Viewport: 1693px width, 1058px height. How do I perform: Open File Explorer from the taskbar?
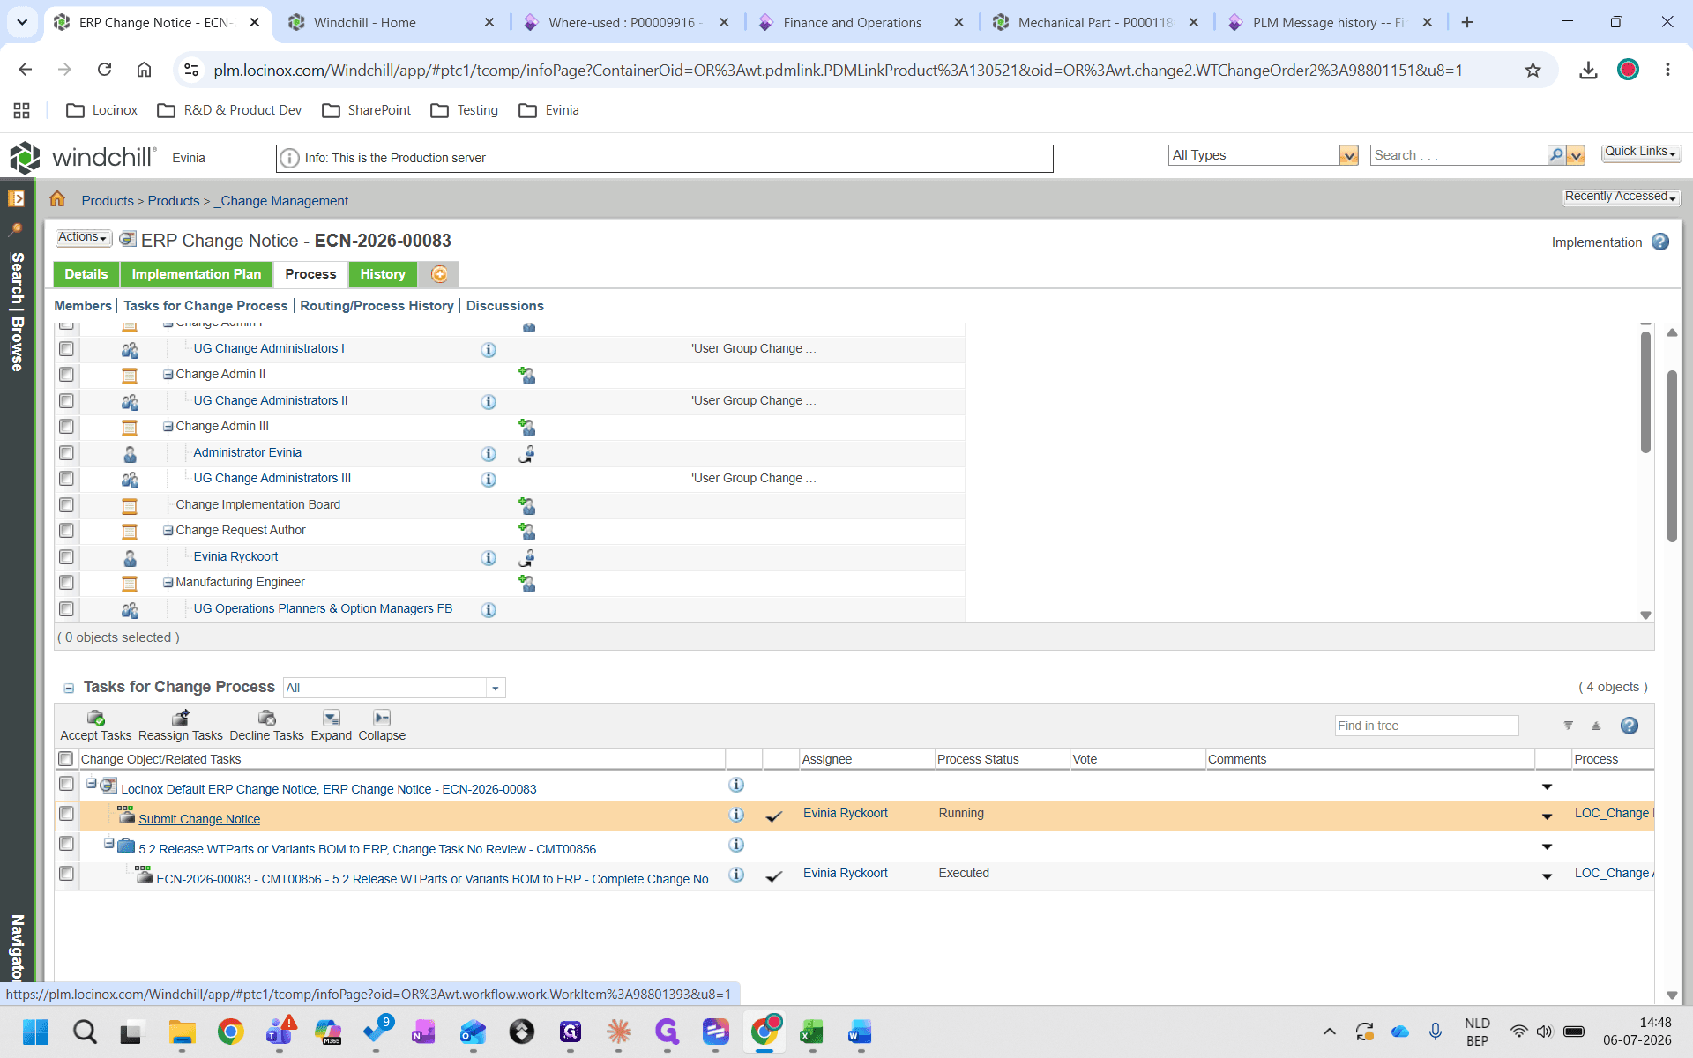(x=182, y=1032)
